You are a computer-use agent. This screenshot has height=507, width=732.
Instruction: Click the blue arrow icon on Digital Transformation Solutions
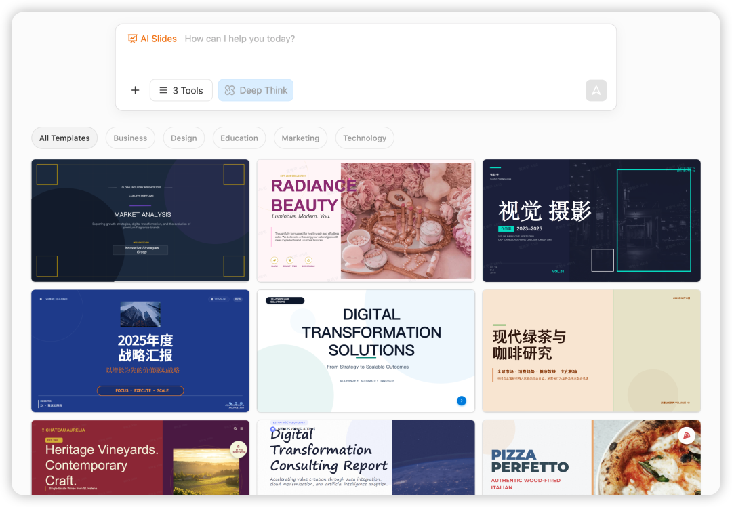click(x=462, y=401)
